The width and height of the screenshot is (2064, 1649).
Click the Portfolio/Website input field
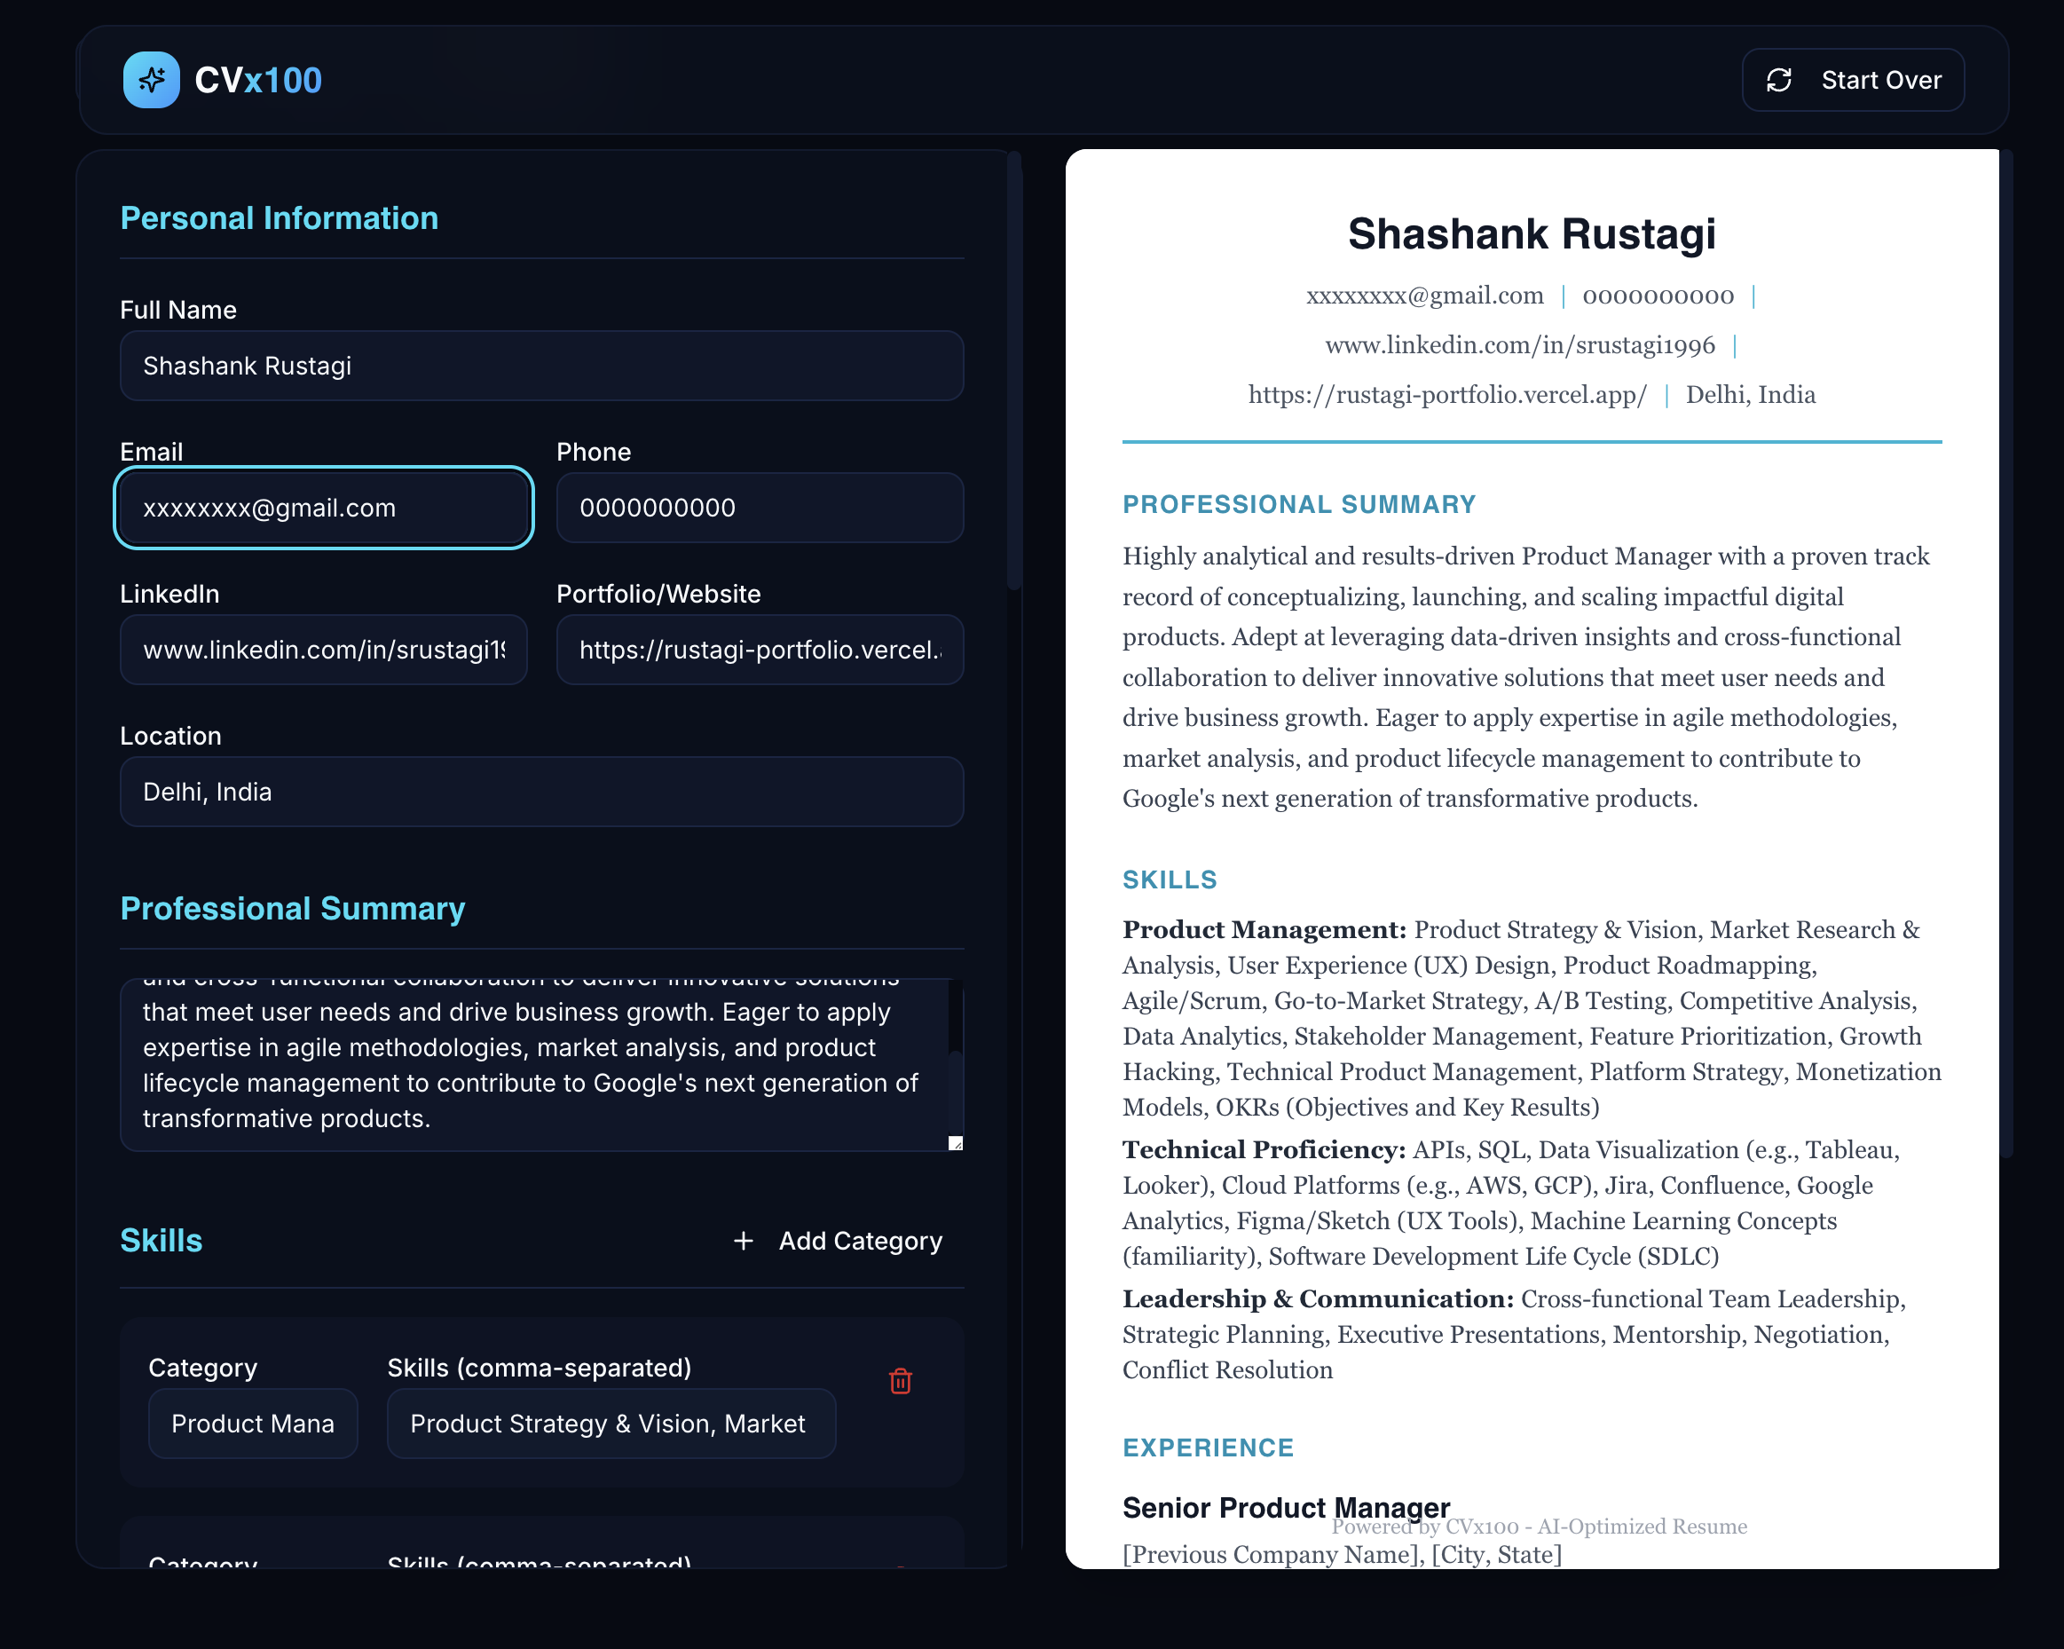click(760, 651)
